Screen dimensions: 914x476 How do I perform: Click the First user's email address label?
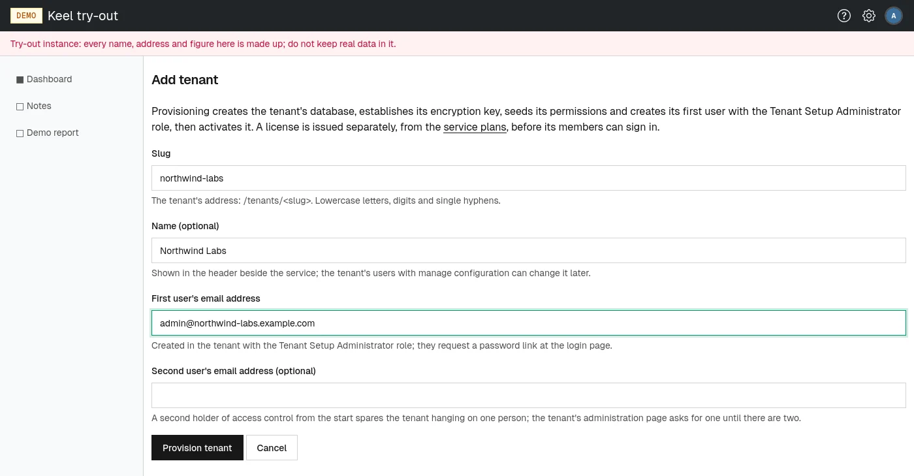[206, 298]
